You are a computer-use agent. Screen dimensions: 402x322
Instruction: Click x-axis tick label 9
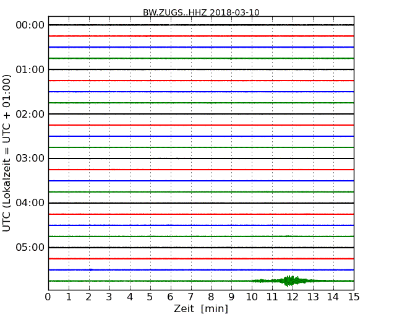tap(231, 297)
